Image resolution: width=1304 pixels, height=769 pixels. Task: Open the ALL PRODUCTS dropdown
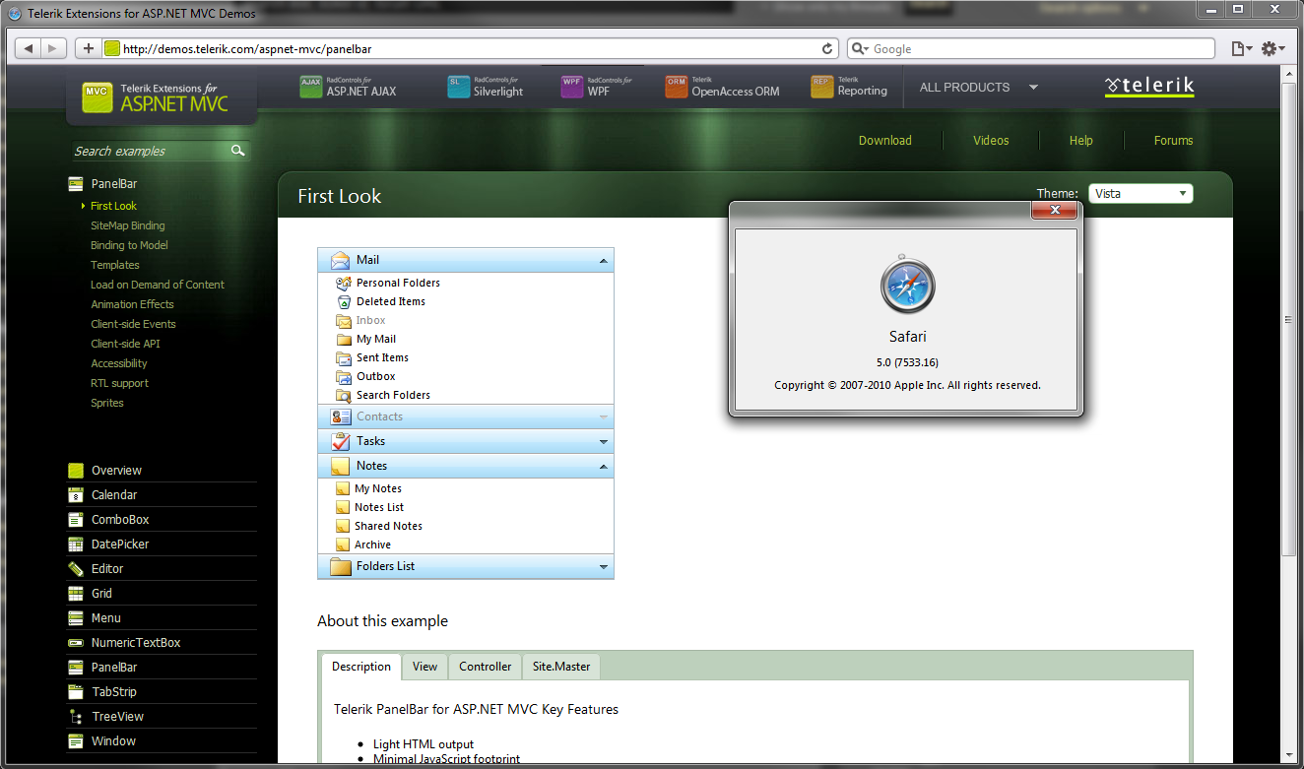979,88
